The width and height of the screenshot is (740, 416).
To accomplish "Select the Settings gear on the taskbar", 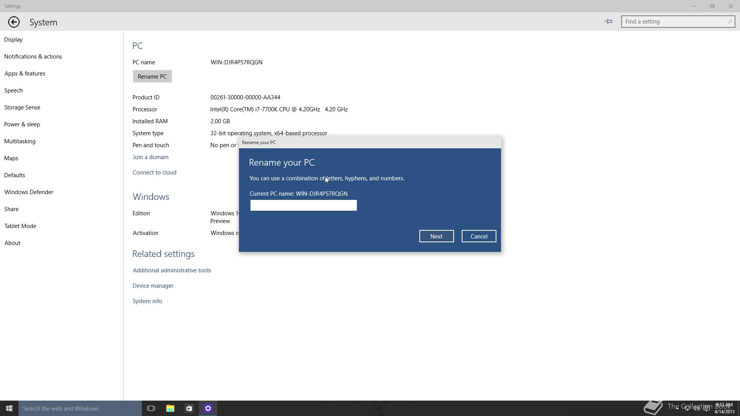I will coord(208,408).
